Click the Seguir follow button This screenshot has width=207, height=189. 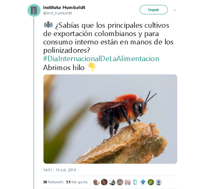tap(154, 10)
